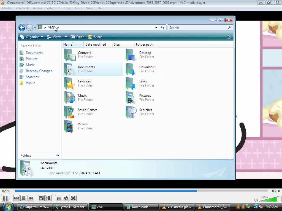Sort by Date modified column header
The height and width of the screenshot is (211, 282).
coord(98,45)
